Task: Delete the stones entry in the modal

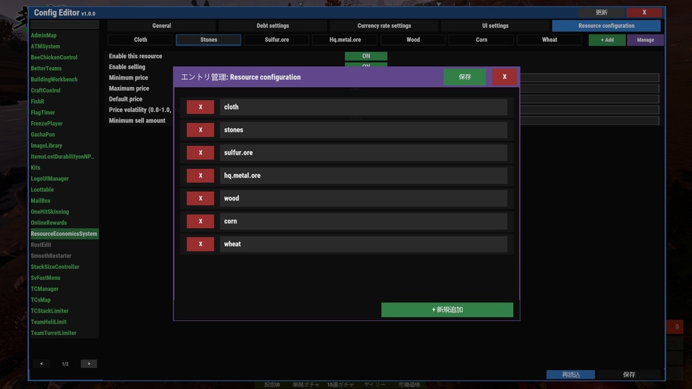Action: point(200,130)
